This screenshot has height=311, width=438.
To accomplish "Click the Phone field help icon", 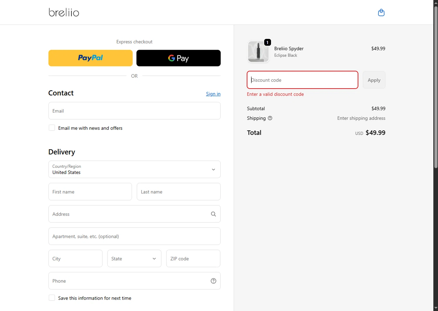I will [x=213, y=281].
